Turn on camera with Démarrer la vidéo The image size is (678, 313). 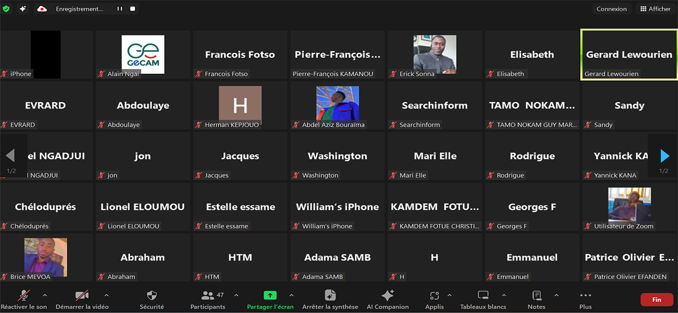[82, 299]
